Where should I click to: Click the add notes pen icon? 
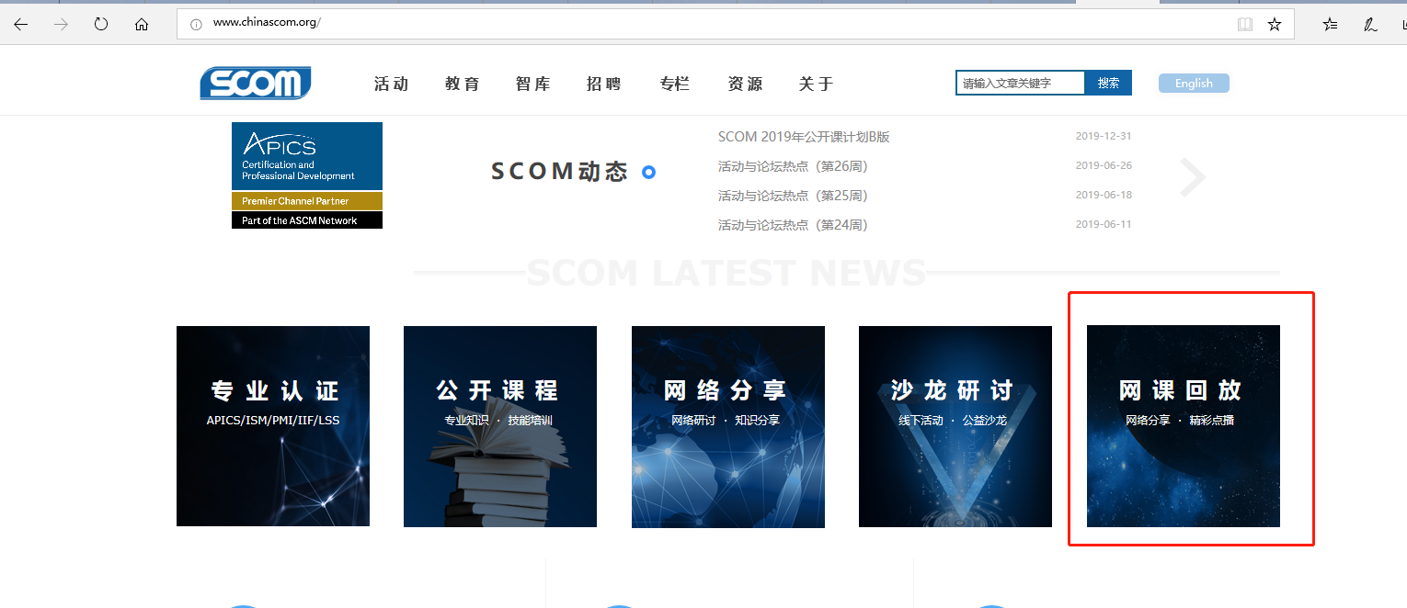pyautogui.click(x=1370, y=25)
